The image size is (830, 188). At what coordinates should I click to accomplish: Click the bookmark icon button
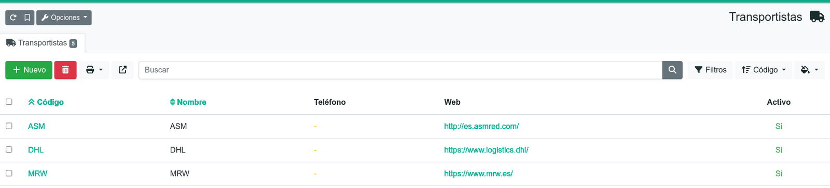coord(27,18)
